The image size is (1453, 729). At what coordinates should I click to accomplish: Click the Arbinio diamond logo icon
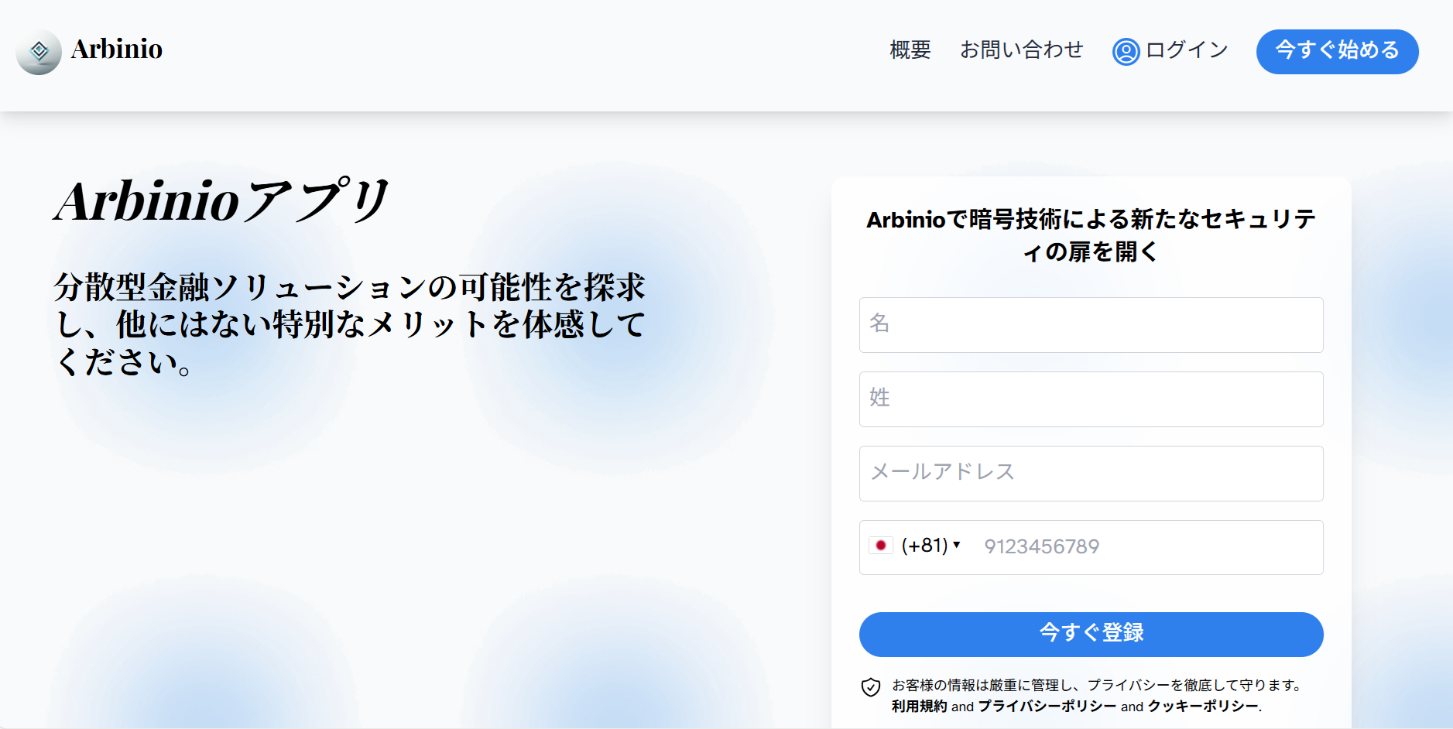tap(39, 52)
